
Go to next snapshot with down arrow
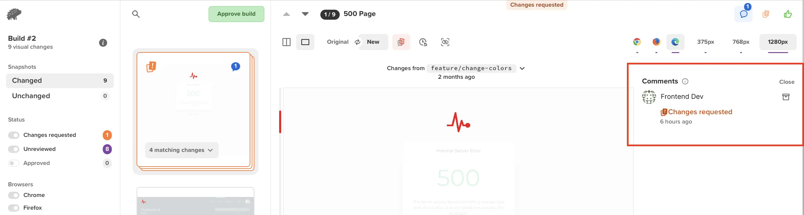(305, 14)
